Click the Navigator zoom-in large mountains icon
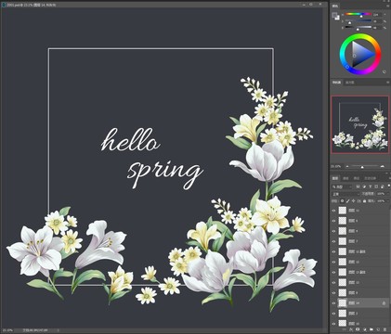Viewport: 391px width, 334px height. (383, 166)
